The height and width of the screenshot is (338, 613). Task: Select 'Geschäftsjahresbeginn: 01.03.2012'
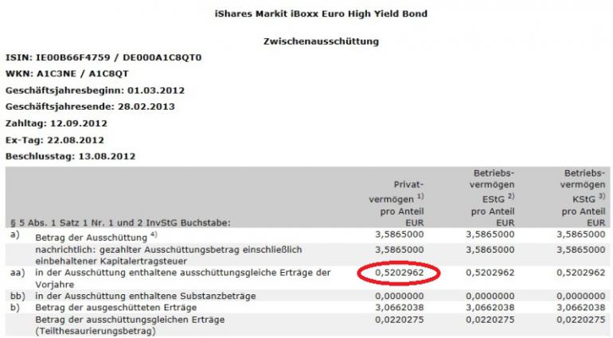(x=95, y=90)
